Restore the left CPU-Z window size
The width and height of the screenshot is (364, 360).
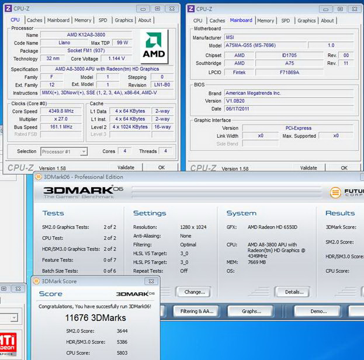(157, 9)
